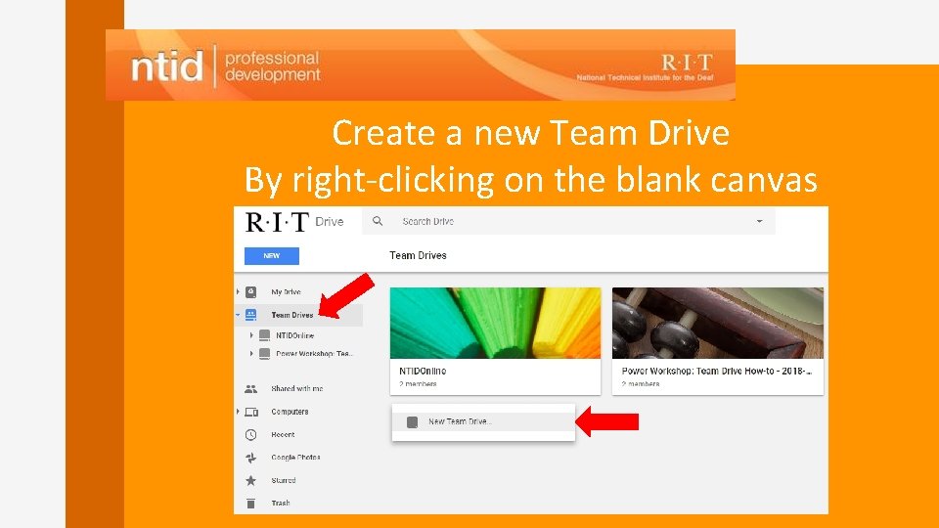939x528 pixels.
Task: Open Google Photos in sidebar
Action: 295,458
